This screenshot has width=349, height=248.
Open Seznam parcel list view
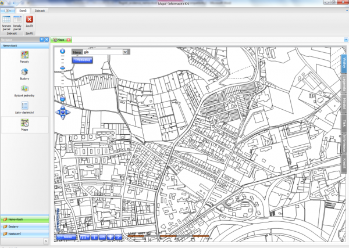pyautogui.click(x=6, y=22)
